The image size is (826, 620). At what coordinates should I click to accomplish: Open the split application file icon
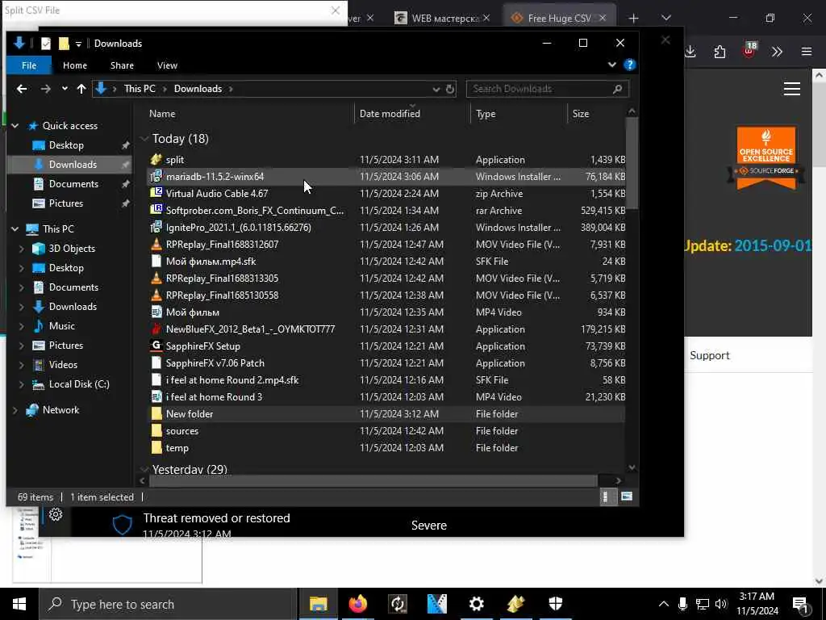156,159
